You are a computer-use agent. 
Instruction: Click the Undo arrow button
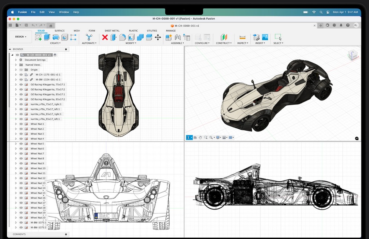click(33, 25)
